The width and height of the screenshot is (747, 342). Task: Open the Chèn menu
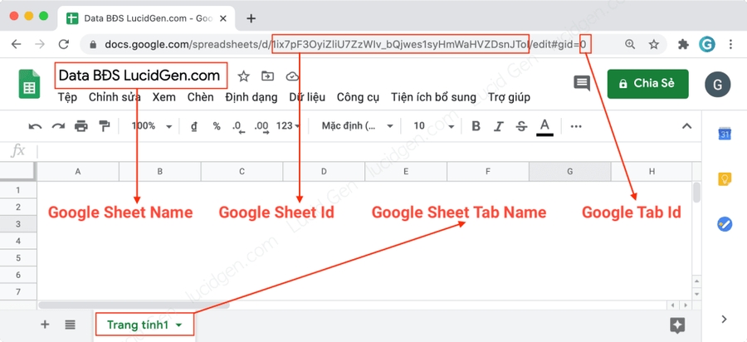[x=201, y=97]
